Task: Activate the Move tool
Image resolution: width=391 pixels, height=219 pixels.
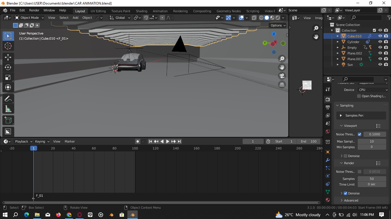Action: coord(8,57)
